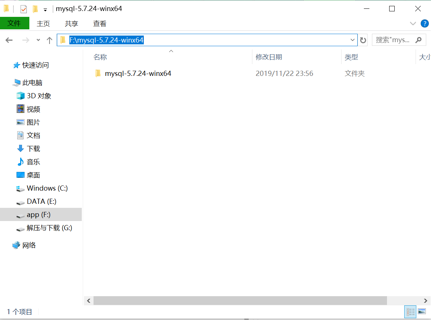Click the document icon of 文档
The width and height of the screenshot is (431, 320).
tap(20, 135)
